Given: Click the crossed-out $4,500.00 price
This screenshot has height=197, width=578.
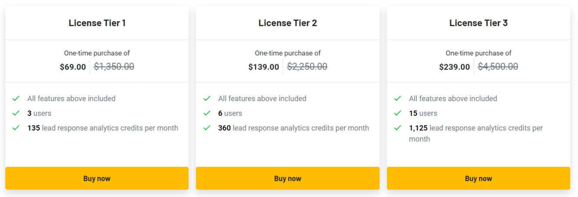Looking at the screenshot, I should pos(497,66).
